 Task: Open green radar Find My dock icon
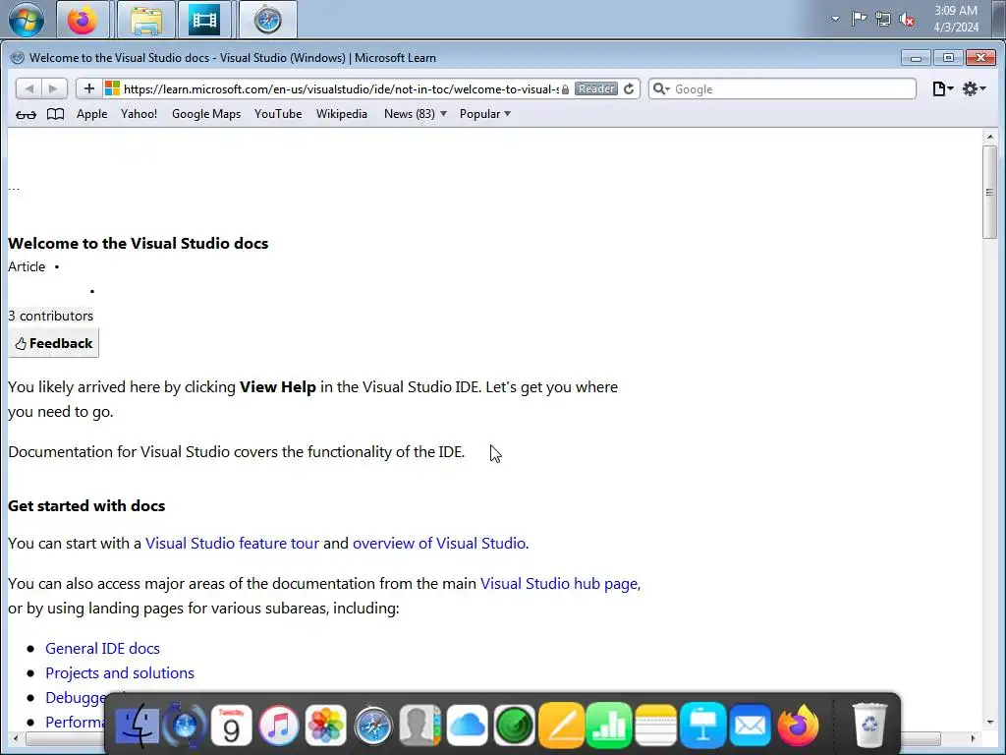pos(514,726)
